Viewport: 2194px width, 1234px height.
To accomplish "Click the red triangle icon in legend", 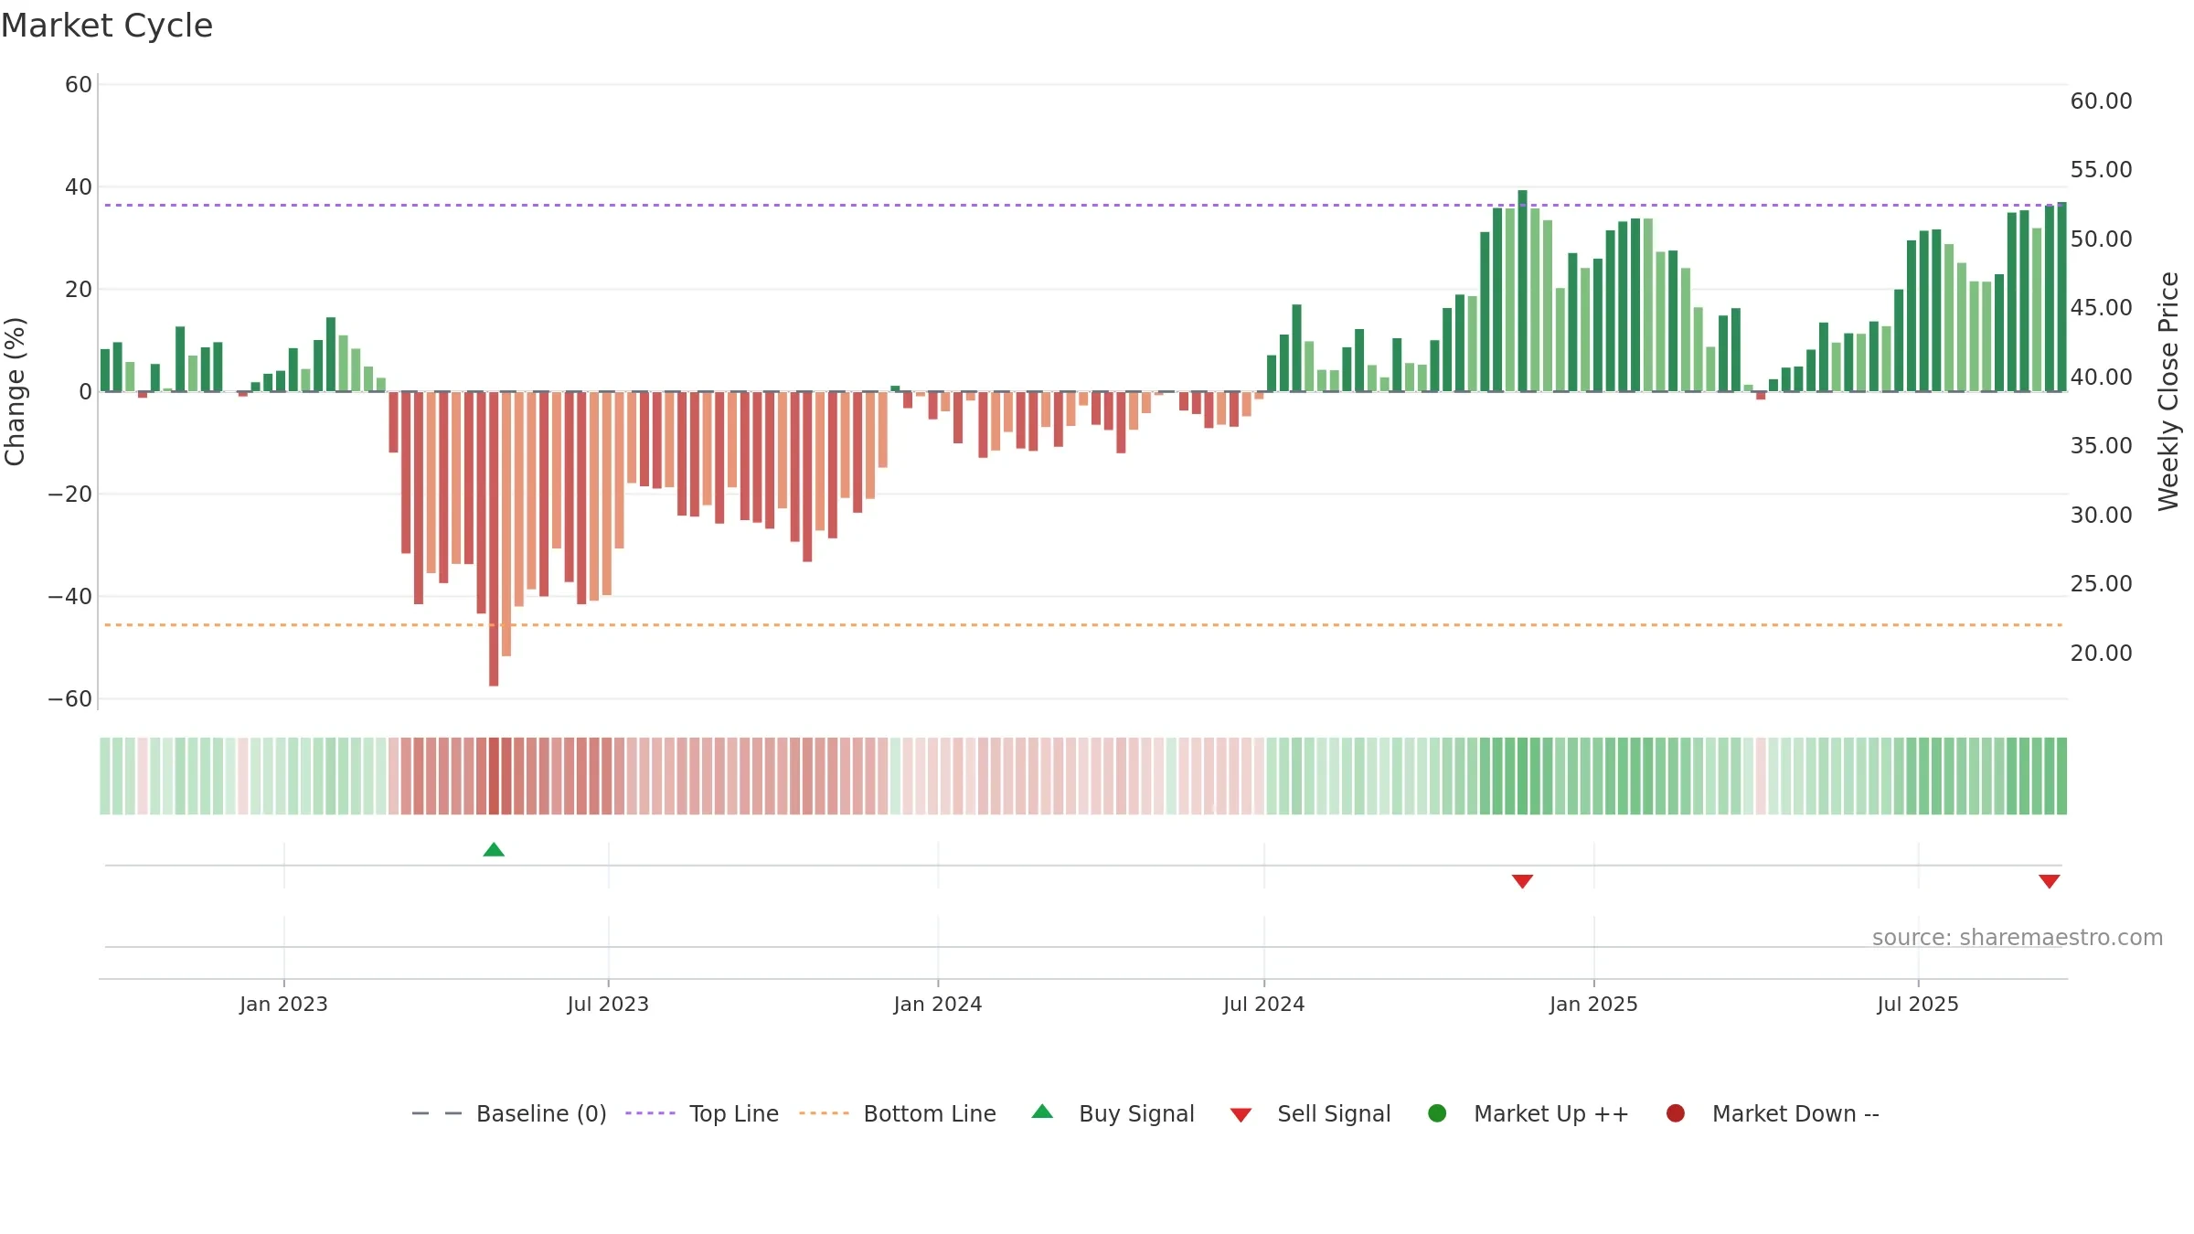I will 1241,1115.
